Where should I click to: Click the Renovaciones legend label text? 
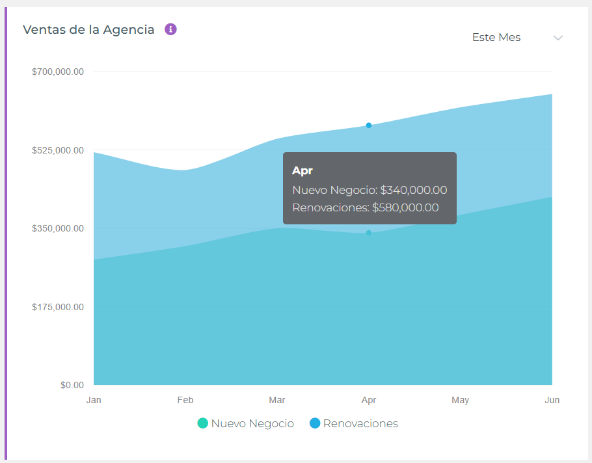click(x=360, y=423)
